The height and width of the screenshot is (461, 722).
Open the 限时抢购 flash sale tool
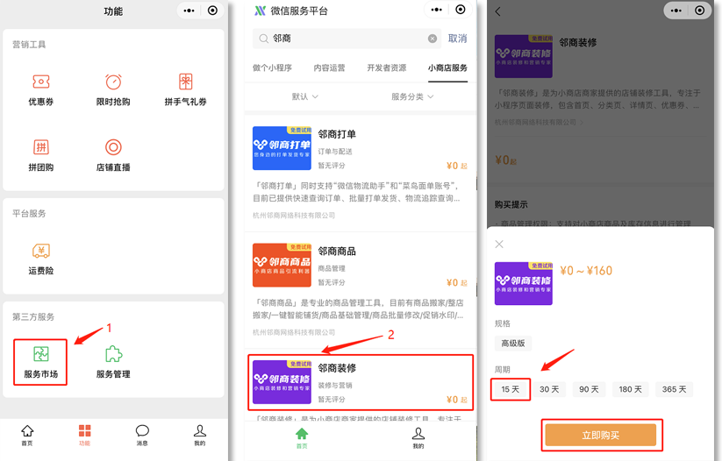pos(113,89)
